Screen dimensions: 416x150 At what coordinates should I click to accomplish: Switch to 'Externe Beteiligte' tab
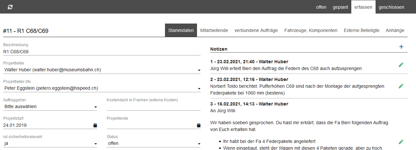pos(362,30)
